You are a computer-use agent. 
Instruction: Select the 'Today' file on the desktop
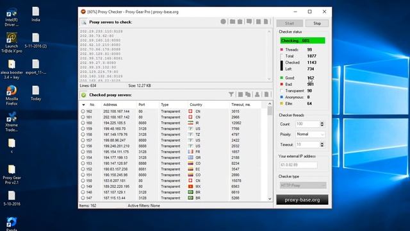click(36, 93)
